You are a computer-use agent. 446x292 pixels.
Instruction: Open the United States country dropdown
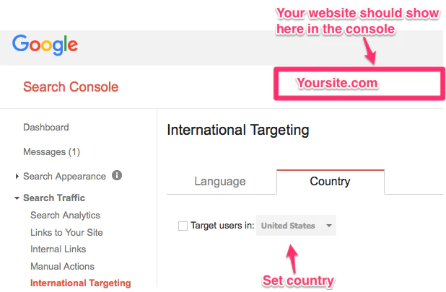click(296, 226)
